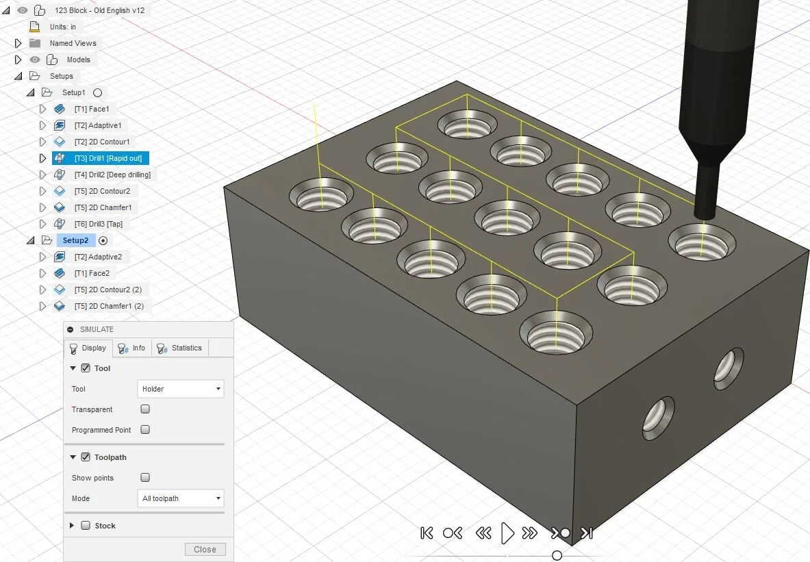The image size is (810, 562).
Task: Activate Setup1 radio button
Action: coord(98,93)
